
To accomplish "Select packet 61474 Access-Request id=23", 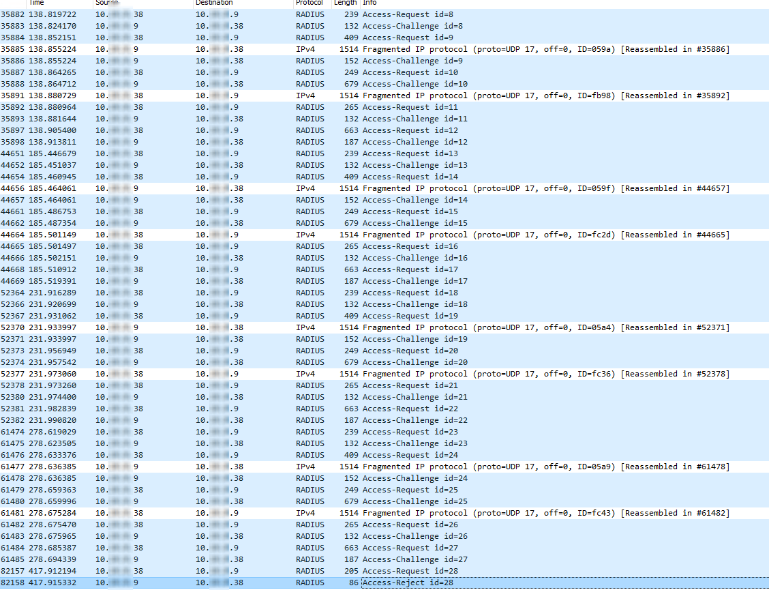I will (273, 432).
